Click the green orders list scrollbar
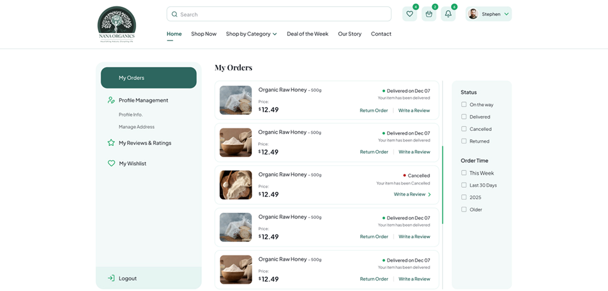The image size is (608, 291). [x=442, y=185]
